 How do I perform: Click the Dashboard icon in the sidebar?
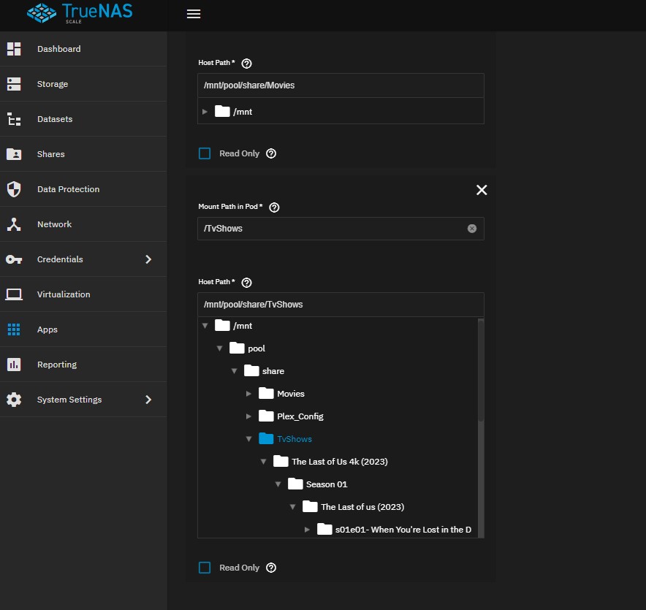14,49
